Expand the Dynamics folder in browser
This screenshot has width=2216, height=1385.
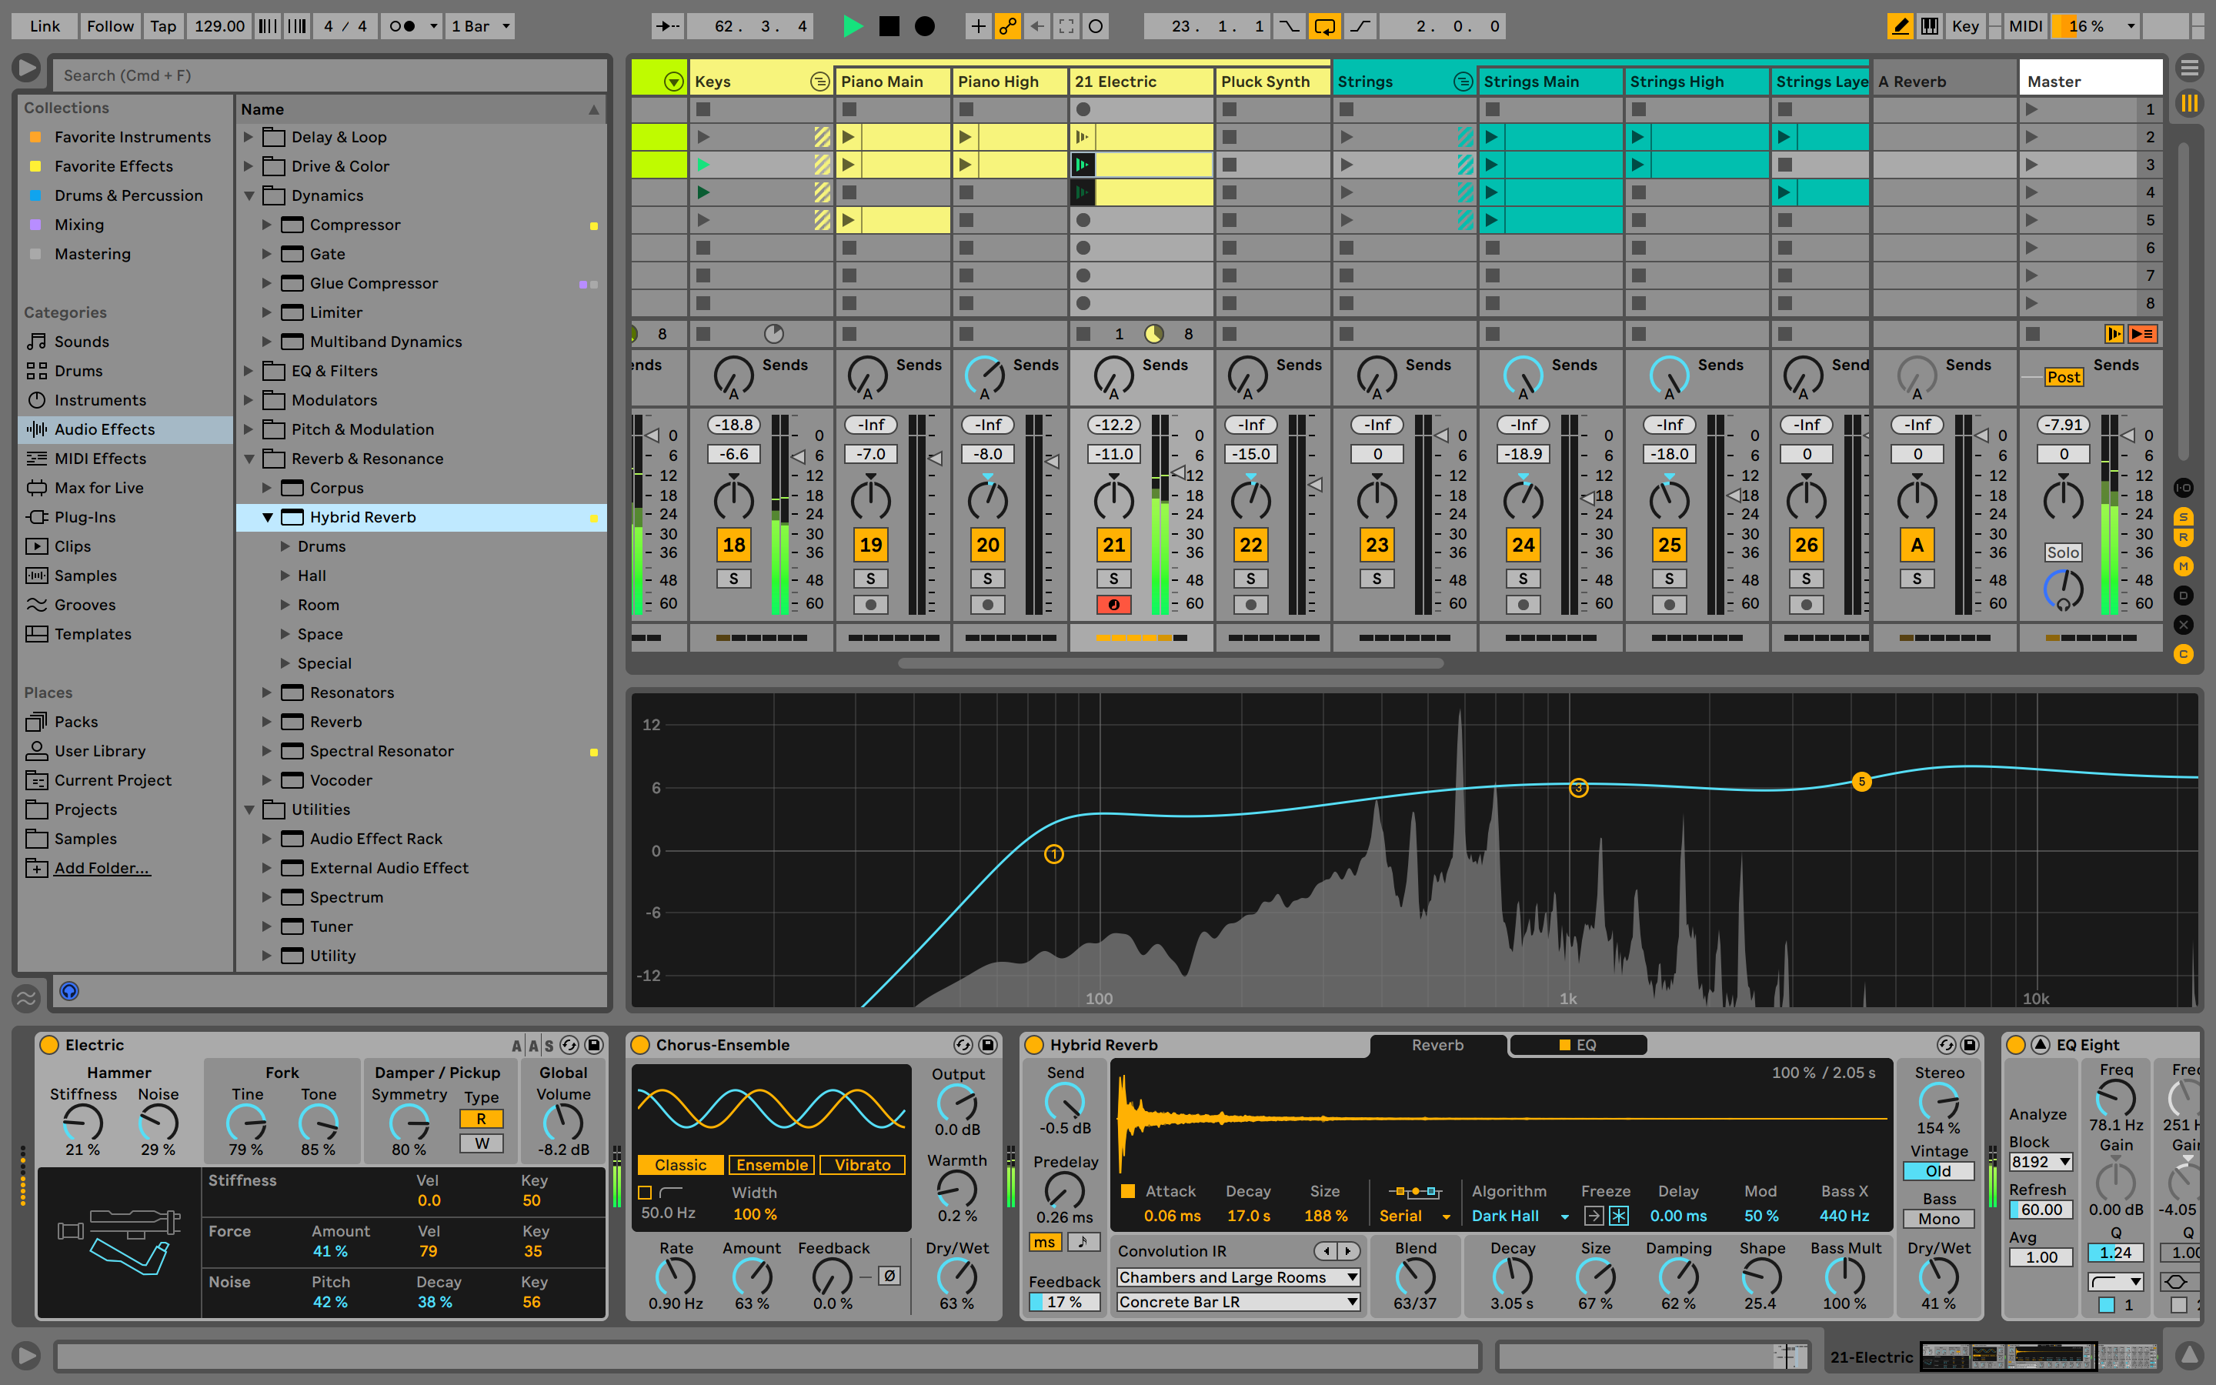click(x=249, y=196)
